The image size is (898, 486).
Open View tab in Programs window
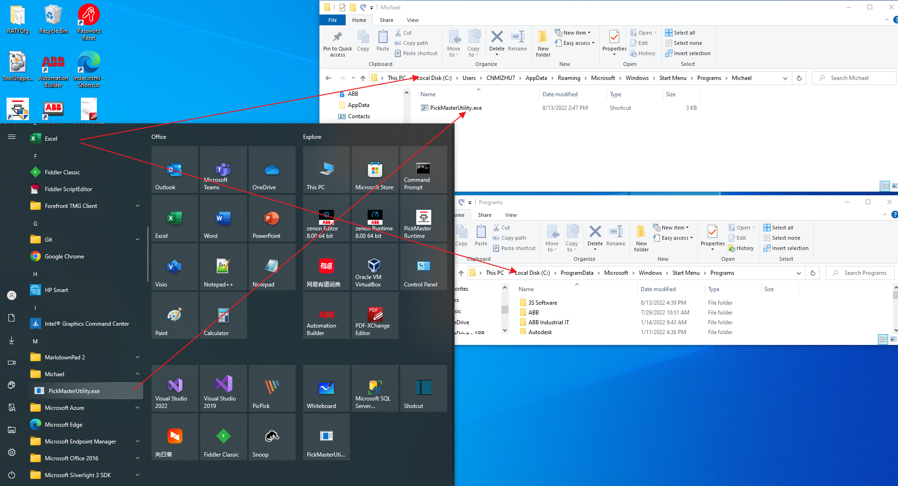tap(511, 215)
